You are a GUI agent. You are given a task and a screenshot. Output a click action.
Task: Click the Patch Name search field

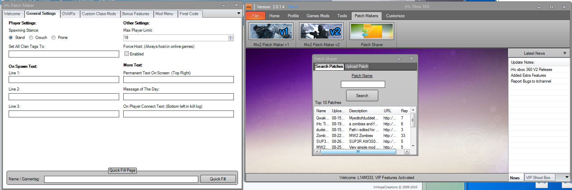tap(363, 84)
